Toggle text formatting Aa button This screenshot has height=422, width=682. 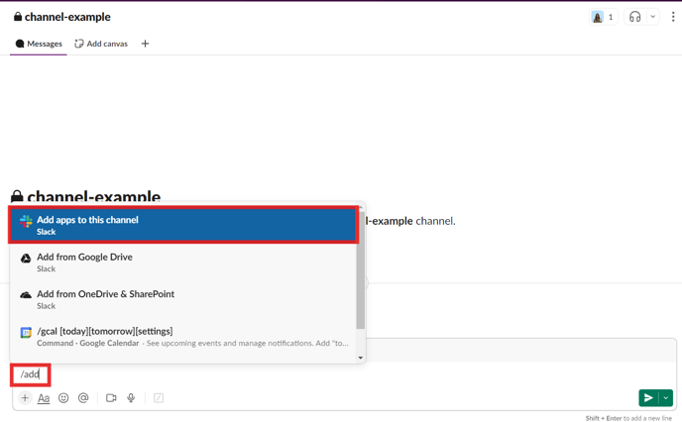[44, 398]
